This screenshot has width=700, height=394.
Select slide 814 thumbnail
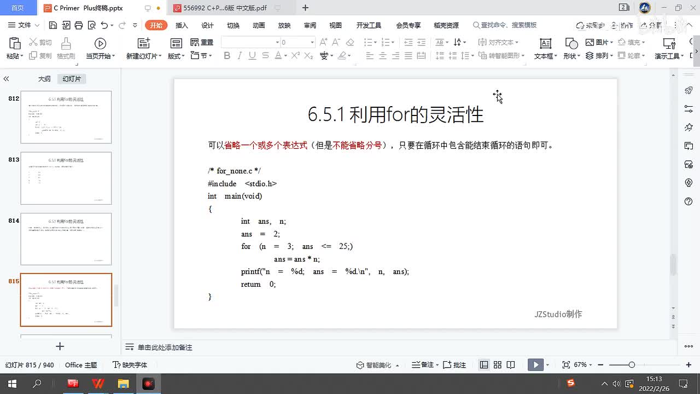(66, 239)
